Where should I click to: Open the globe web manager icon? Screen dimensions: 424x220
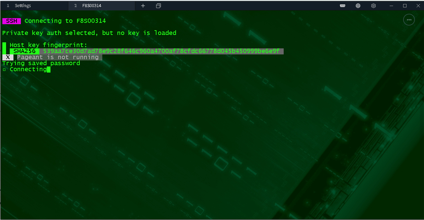pos(358,6)
